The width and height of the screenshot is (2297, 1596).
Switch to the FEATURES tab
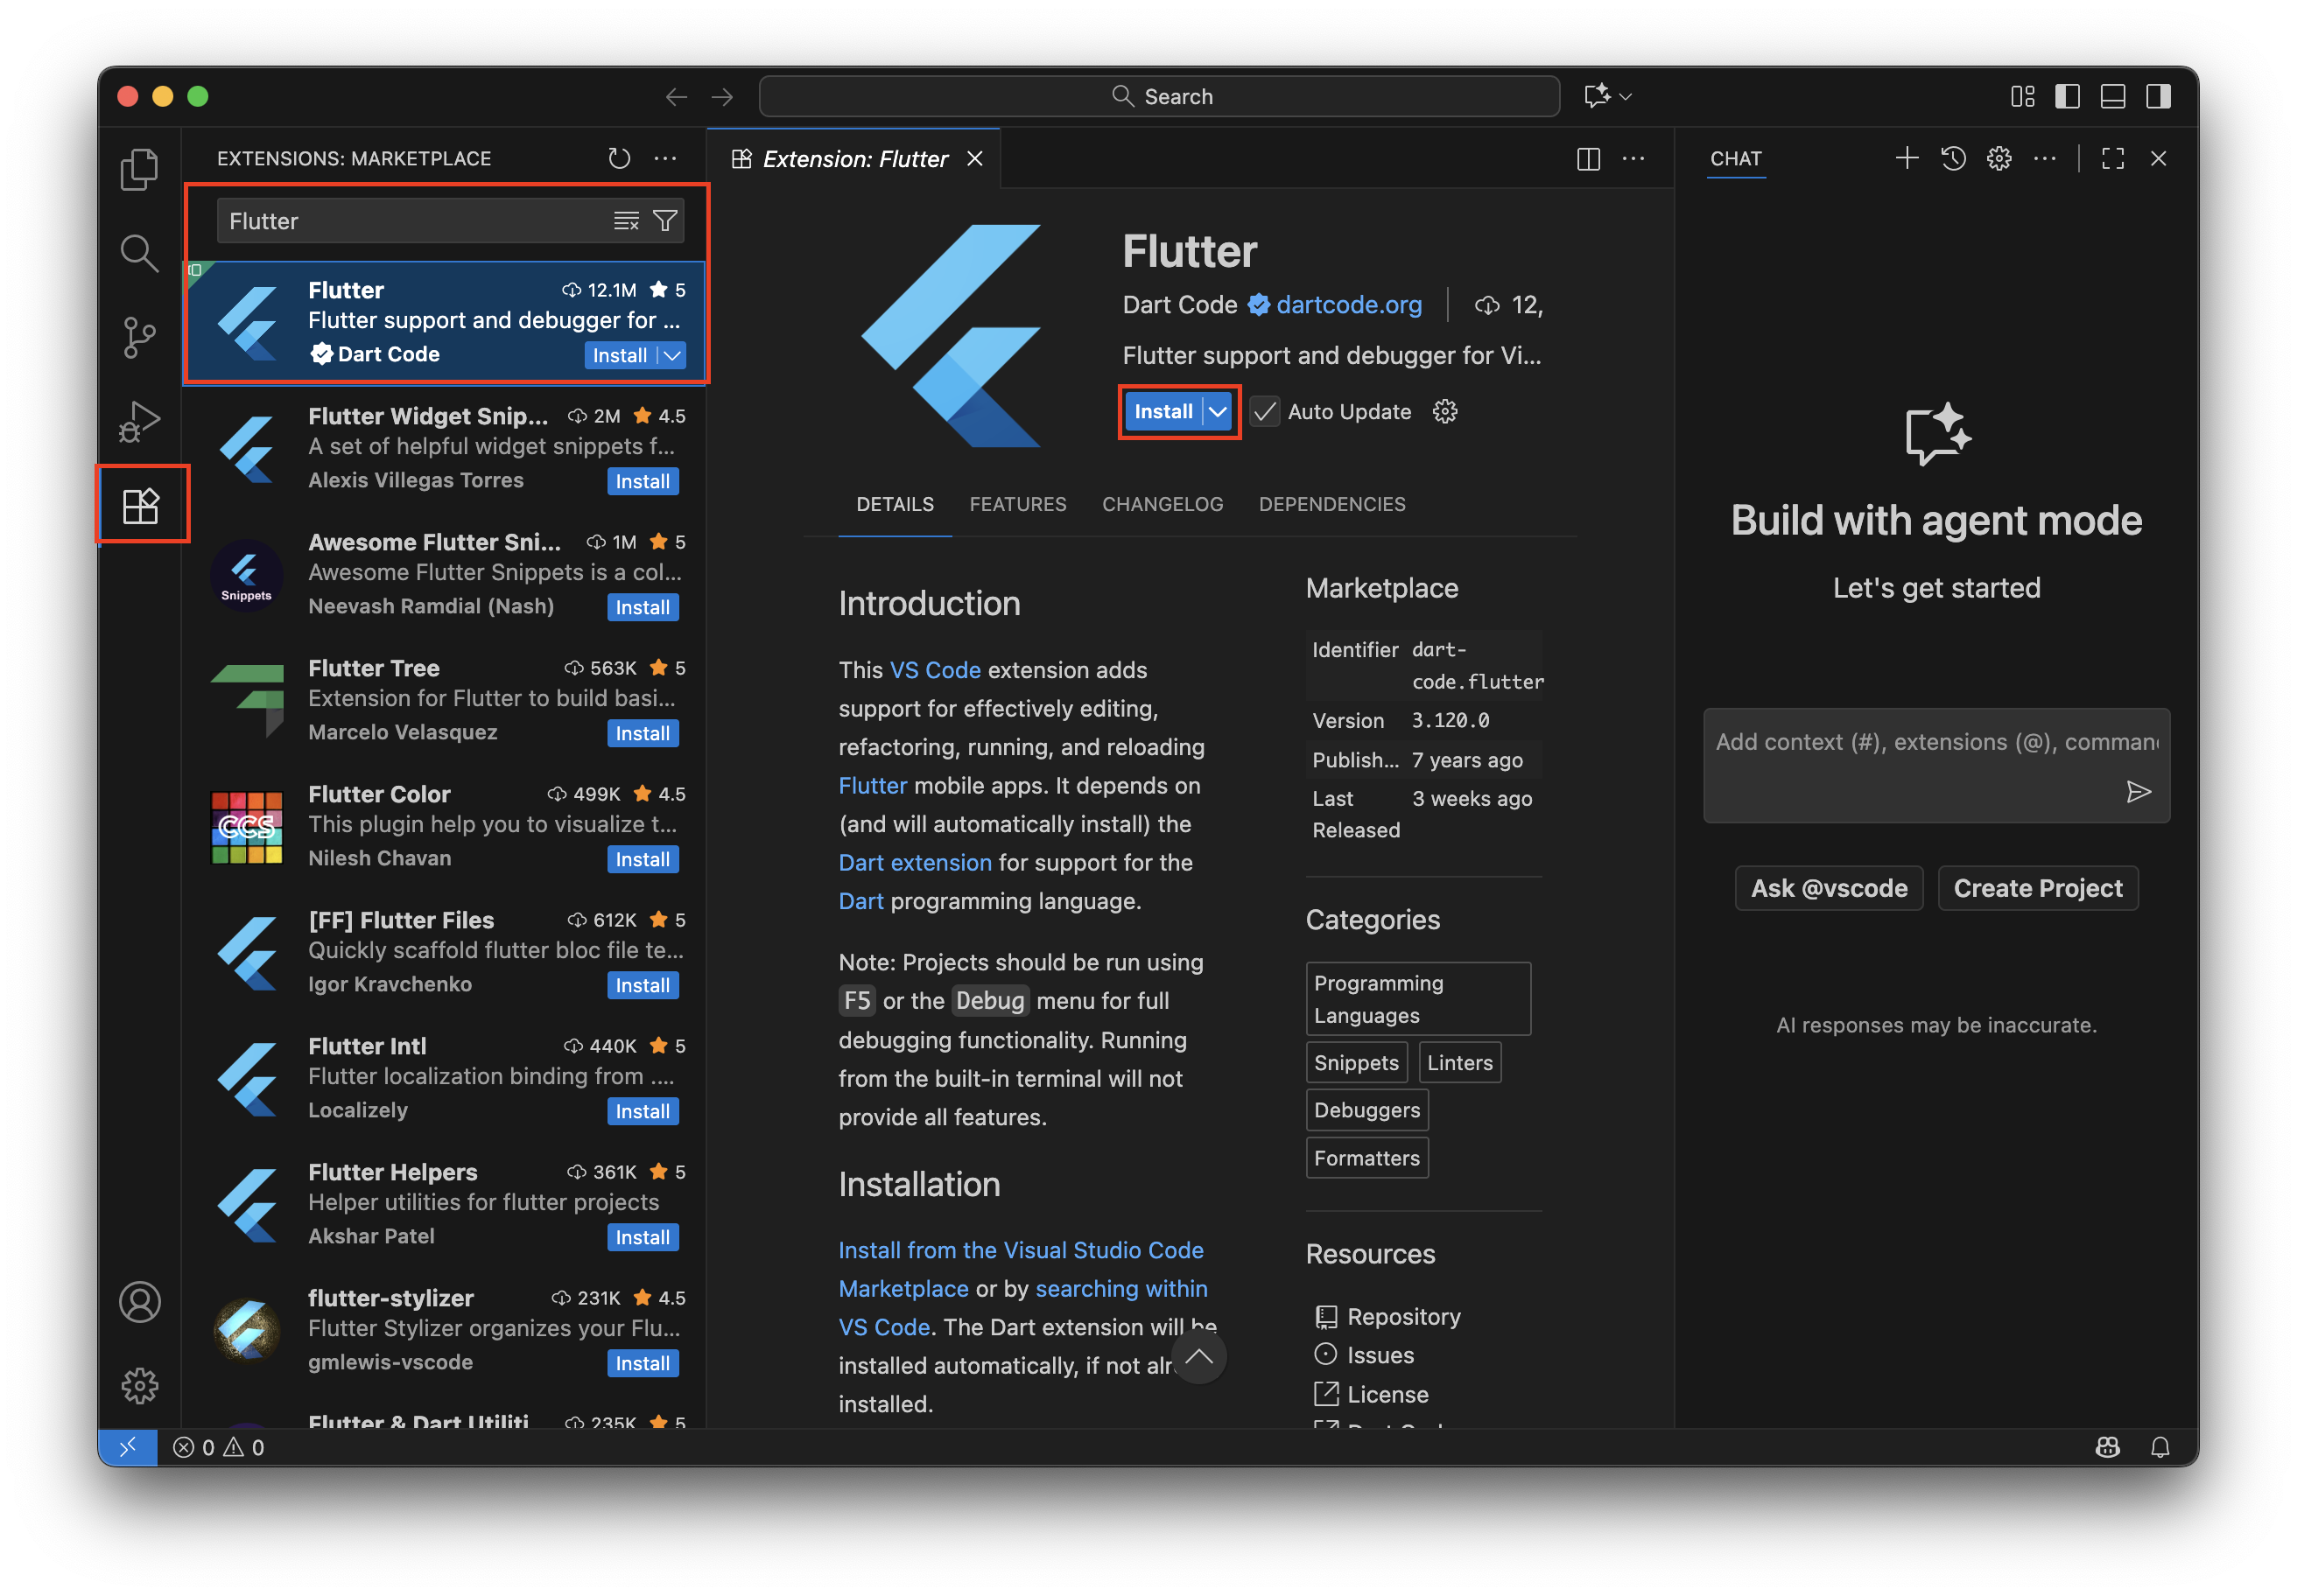pyautogui.click(x=1017, y=504)
